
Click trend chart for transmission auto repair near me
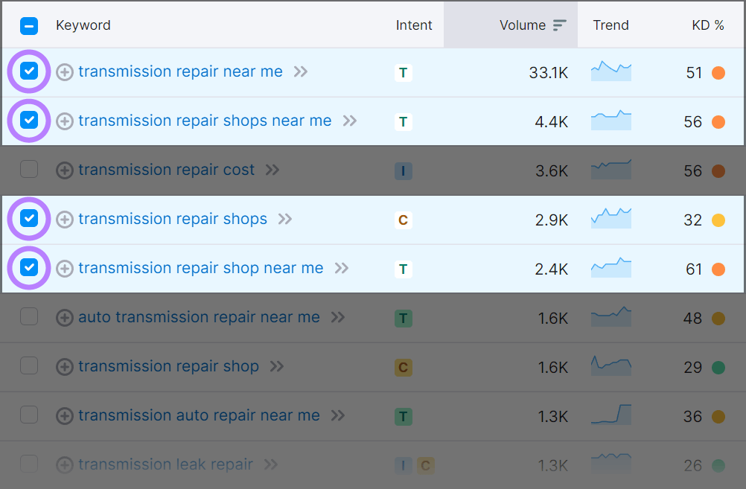pyautogui.click(x=611, y=415)
